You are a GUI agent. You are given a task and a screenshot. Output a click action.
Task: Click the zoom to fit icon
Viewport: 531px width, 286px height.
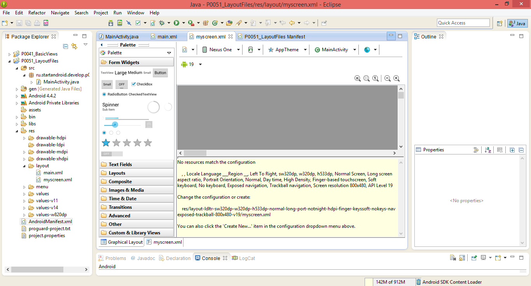pos(367,78)
